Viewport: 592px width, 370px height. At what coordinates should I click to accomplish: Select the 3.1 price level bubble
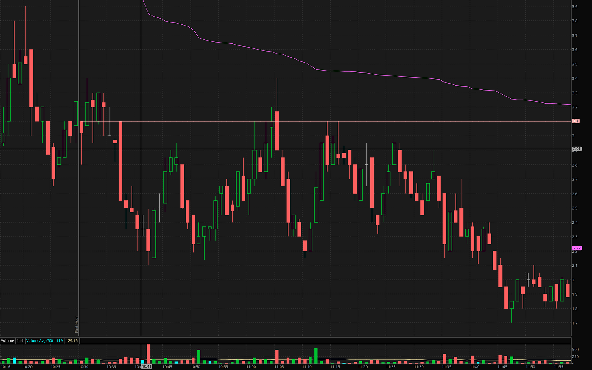pyautogui.click(x=576, y=121)
